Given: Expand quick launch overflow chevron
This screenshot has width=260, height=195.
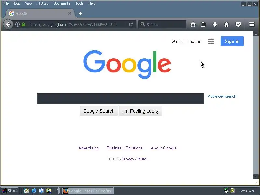Looking at the screenshot, I should click(56, 190).
